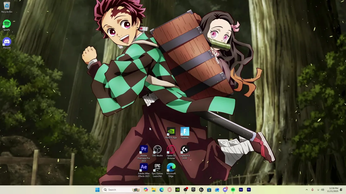This screenshot has height=194, width=346.
Task: Open Epic Games Launcher from the taskbar
Action: [193, 190]
